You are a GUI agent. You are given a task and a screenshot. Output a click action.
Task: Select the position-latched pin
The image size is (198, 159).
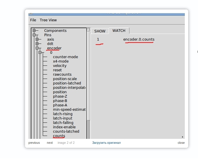pos(67,83)
